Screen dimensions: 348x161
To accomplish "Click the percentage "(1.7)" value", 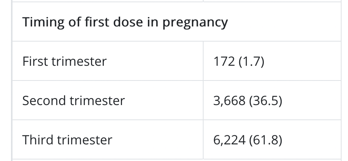I will click(251, 61).
